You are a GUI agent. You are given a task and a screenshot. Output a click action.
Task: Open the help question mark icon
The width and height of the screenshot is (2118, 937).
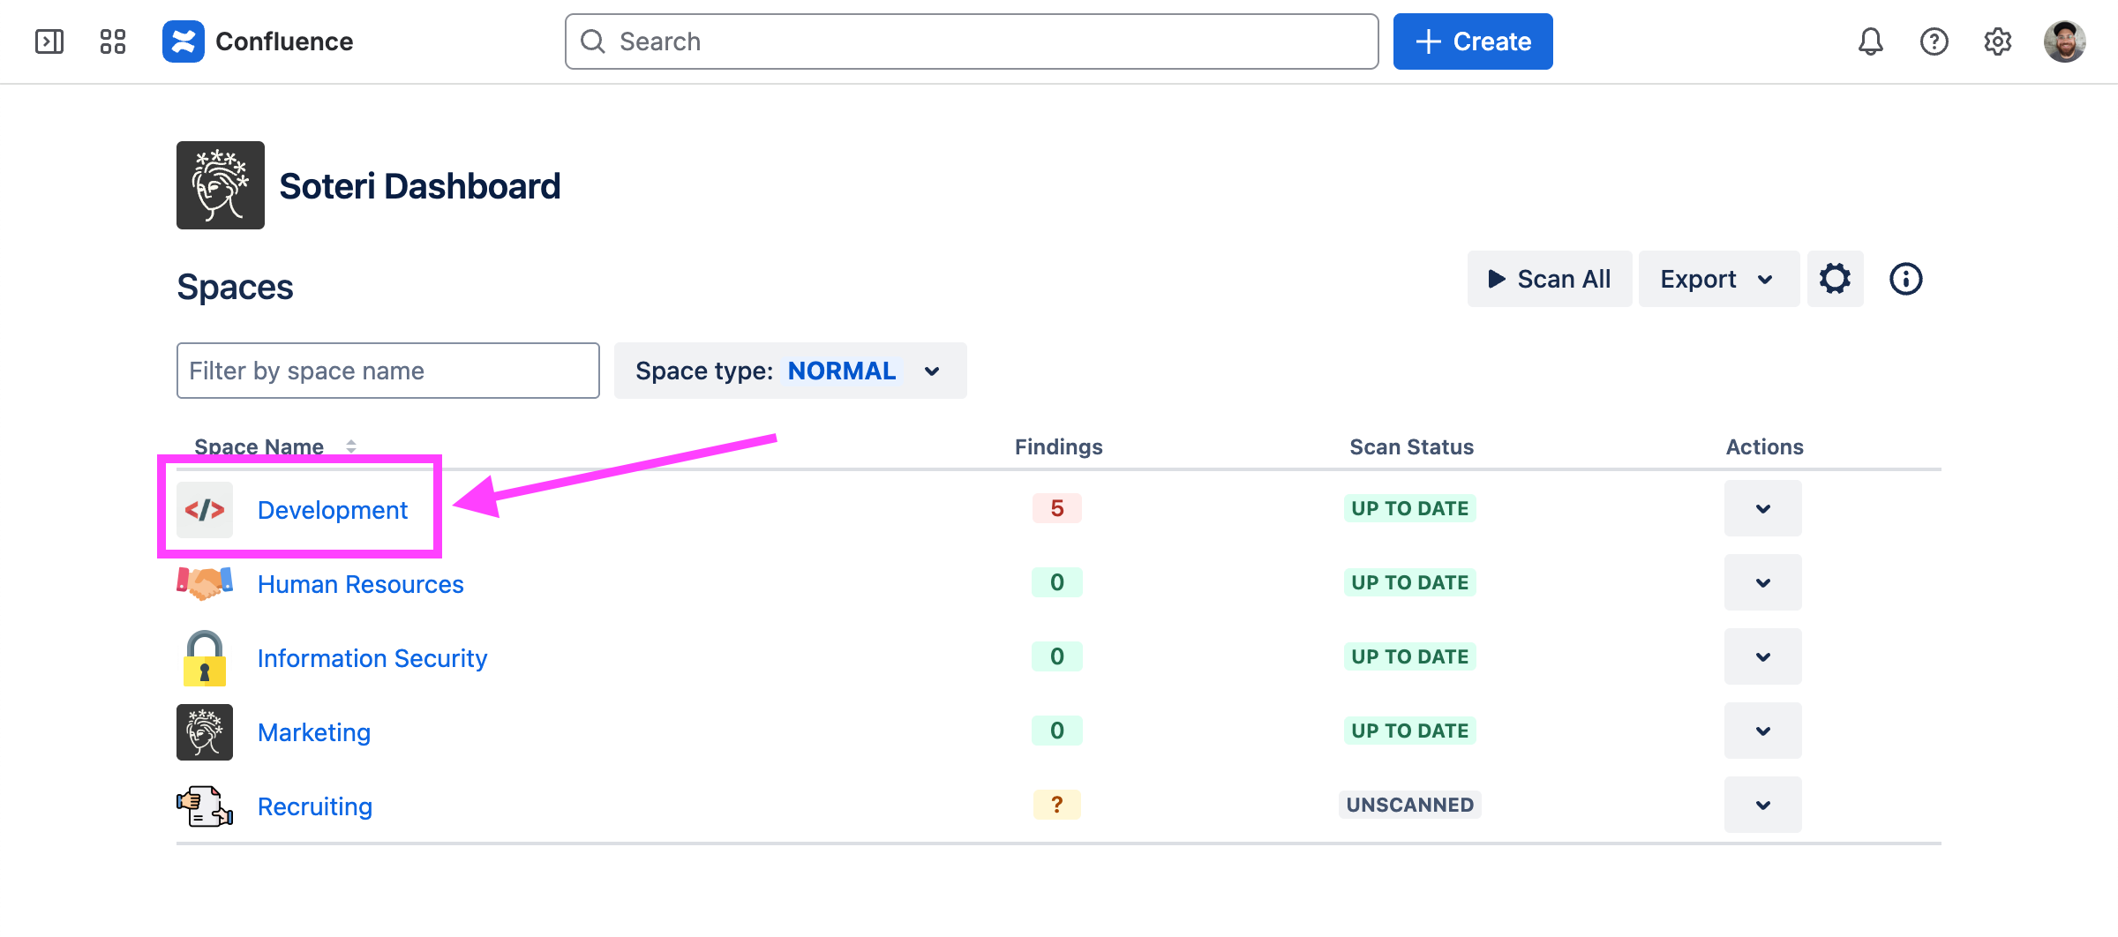click(1934, 41)
